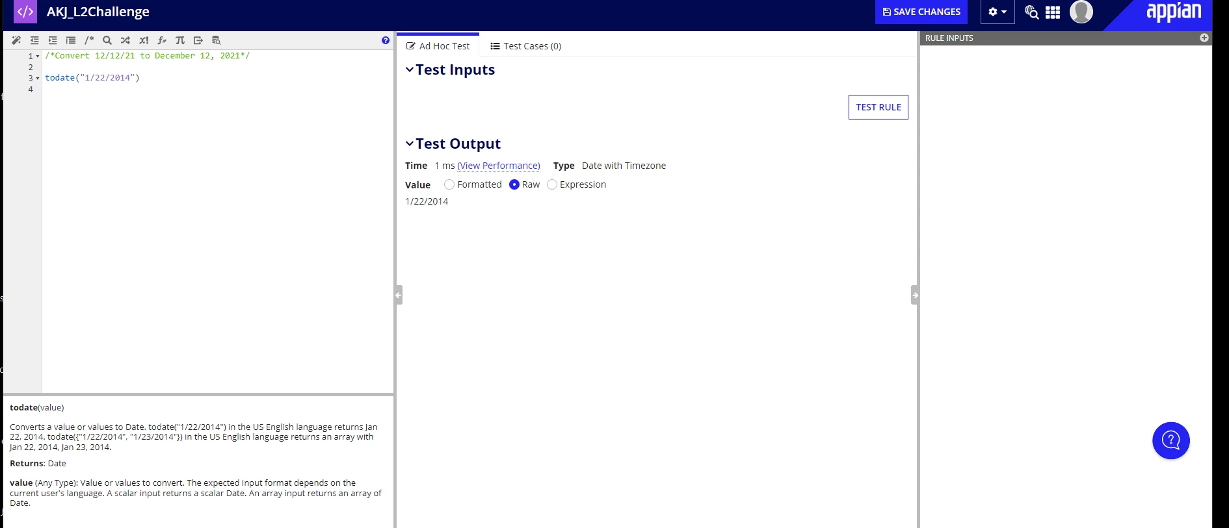Click empty line 4 in code editor

pyautogui.click(x=218, y=90)
